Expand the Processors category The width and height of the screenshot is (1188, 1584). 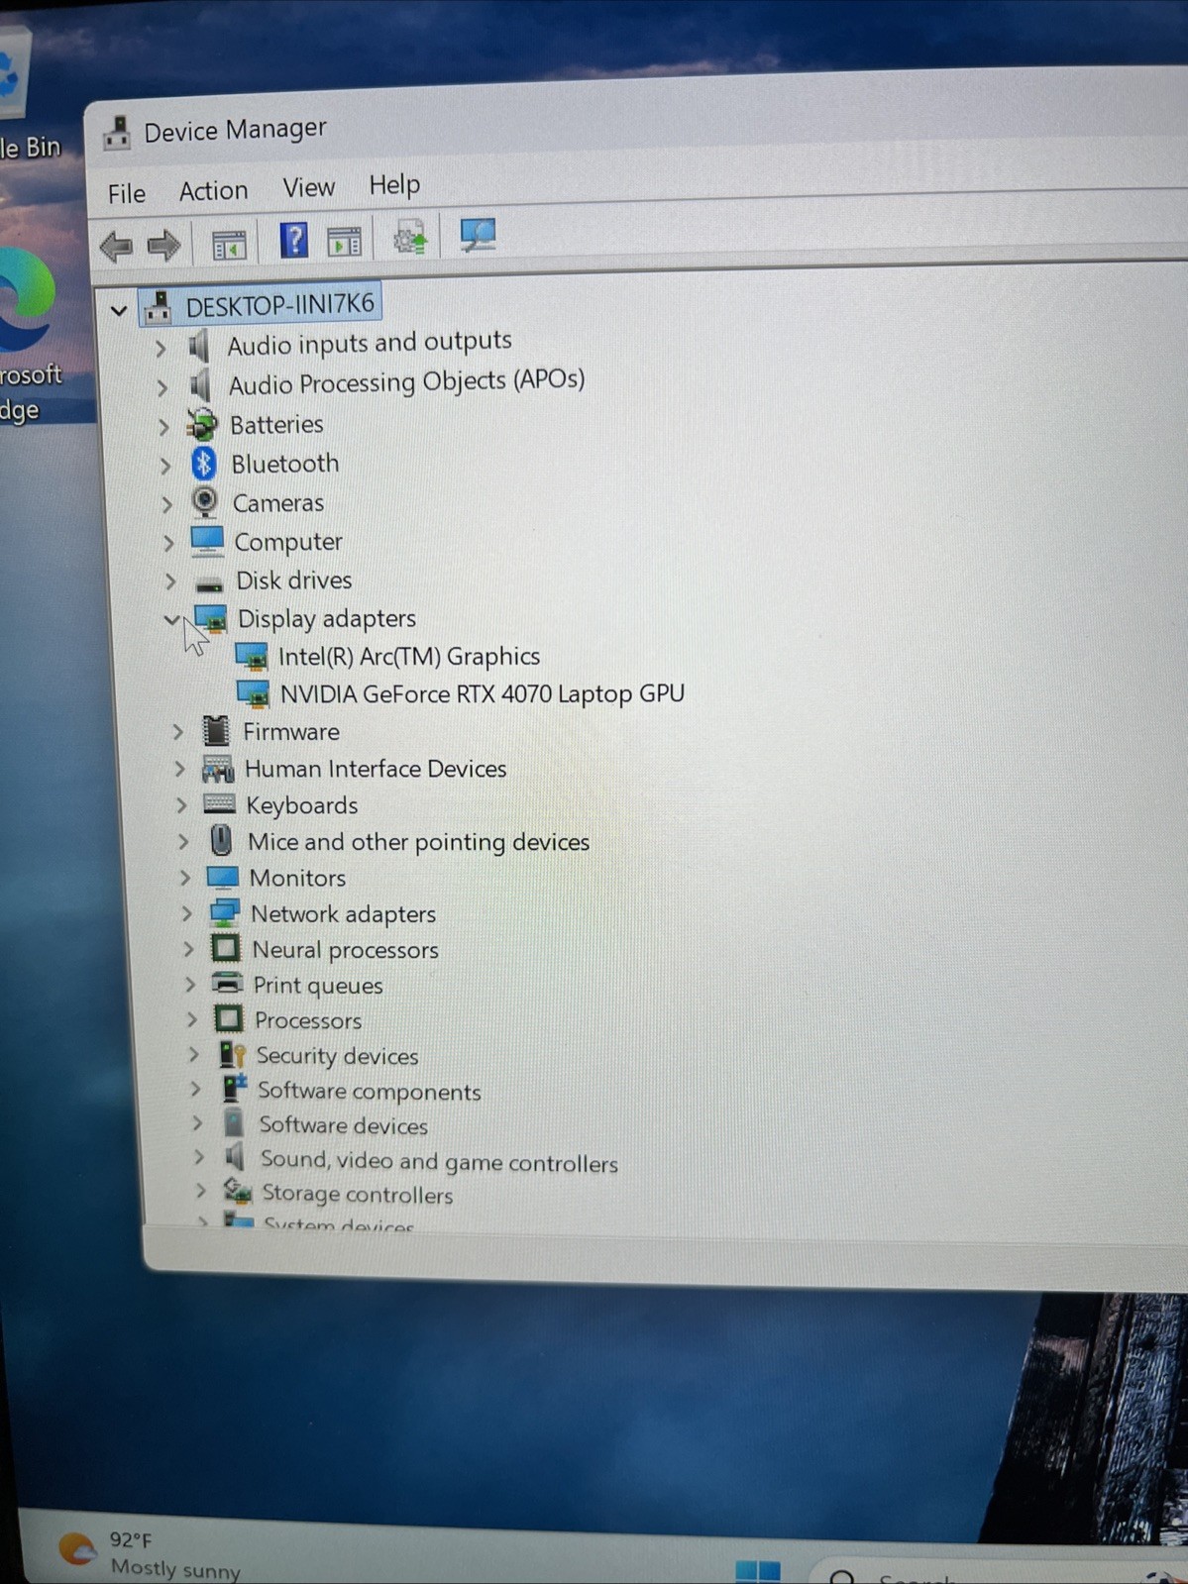(191, 1019)
